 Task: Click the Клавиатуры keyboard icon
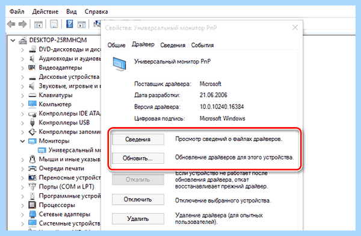pyautogui.click(x=32, y=95)
